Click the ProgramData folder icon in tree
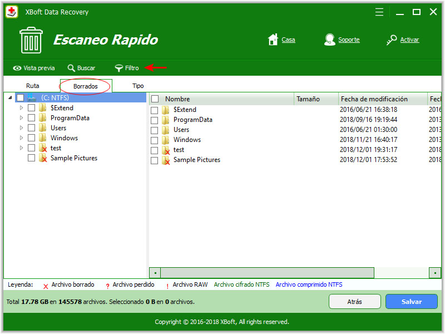Image resolution: width=445 pixels, height=334 pixels. click(x=43, y=118)
